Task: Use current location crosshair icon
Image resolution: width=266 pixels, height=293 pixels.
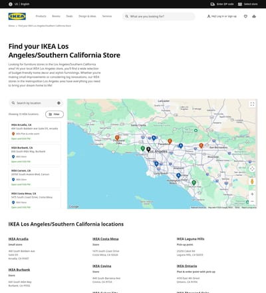Action: point(59,103)
